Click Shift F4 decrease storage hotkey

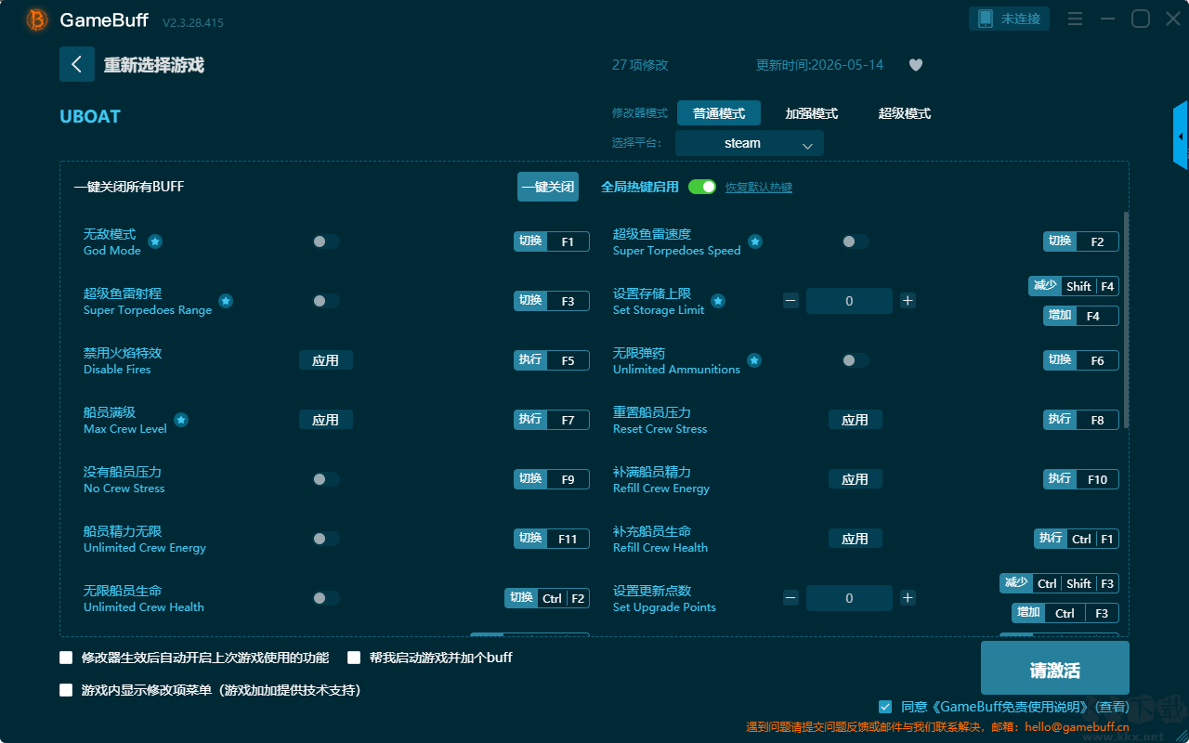pyautogui.click(x=1074, y=286)
